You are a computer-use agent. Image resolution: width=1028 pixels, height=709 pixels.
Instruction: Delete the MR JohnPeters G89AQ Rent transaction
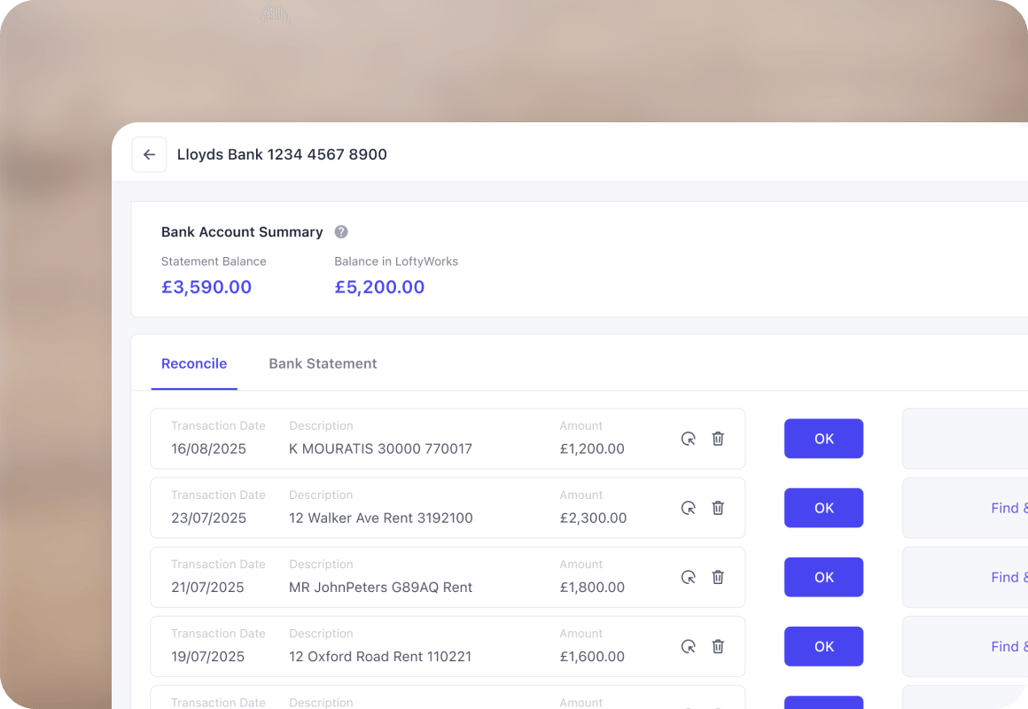coord(718,577)
